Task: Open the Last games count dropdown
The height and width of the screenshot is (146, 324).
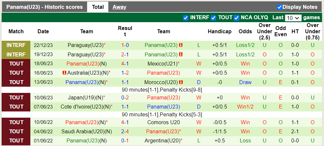Action: [293, 18]
